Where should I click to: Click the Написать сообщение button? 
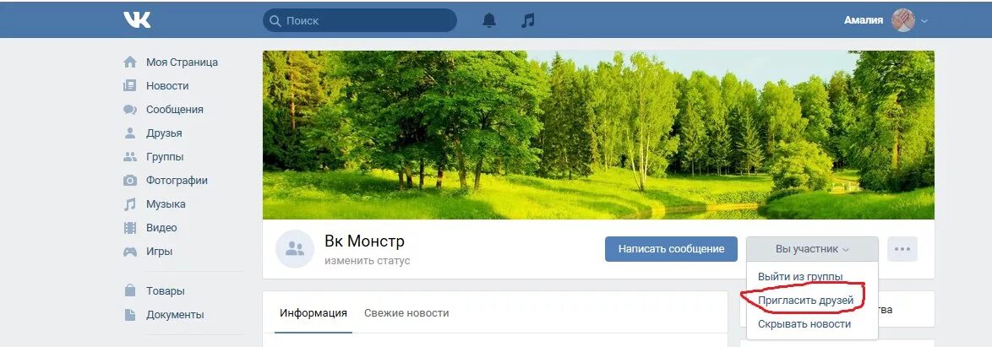pyautogui.click(x=671, y=249)
